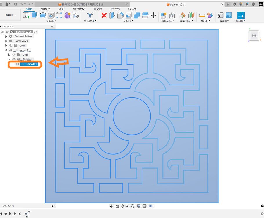The height and width of the screenshot is (218, 264).
Task: Toggle visibility of the Camada 1 sketch
Action: pyautogui.click(x=17, y=64)
